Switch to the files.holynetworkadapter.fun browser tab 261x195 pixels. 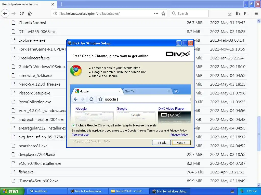(29, 4)
